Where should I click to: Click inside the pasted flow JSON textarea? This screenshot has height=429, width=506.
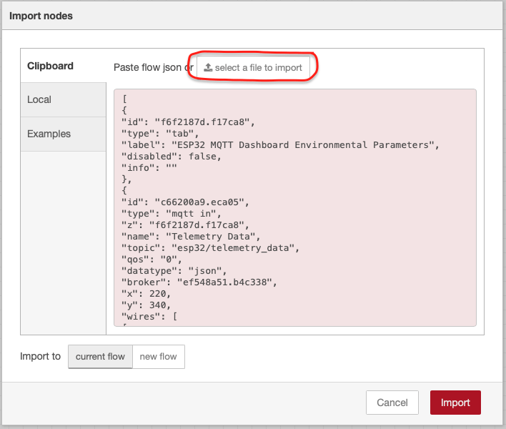coord(295,207)
